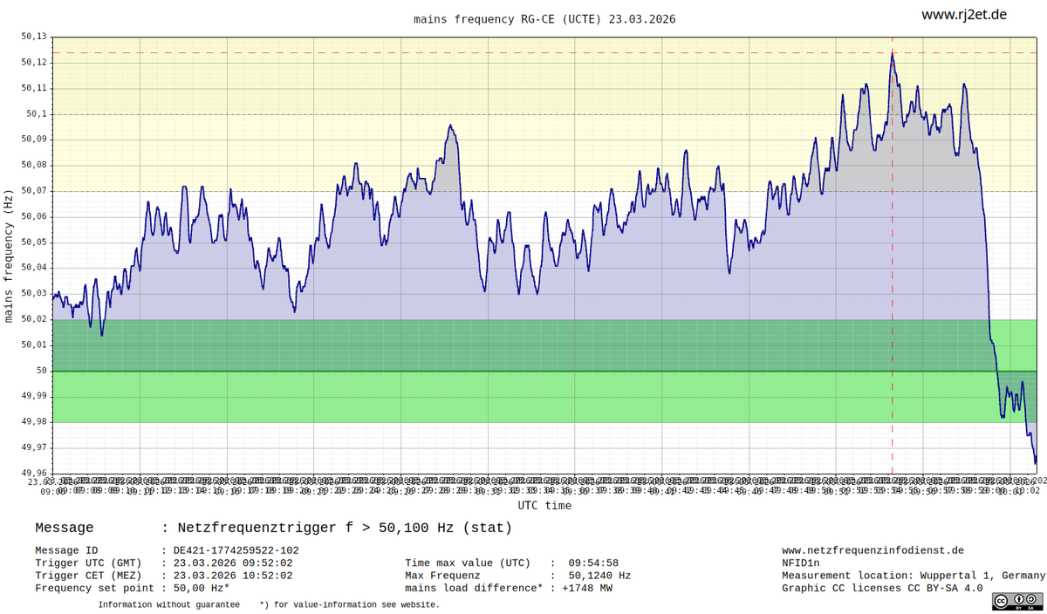Click 'Measurement location: Wuppertal 1, Germany'
1047x614 pixels.
click(914, 576)
